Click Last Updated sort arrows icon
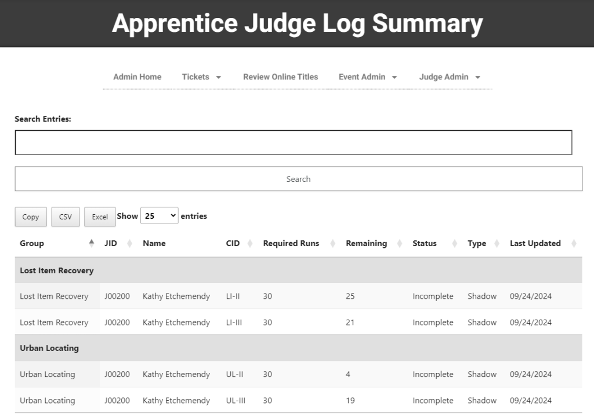This screenshot has width=594, height=414. 574,244
